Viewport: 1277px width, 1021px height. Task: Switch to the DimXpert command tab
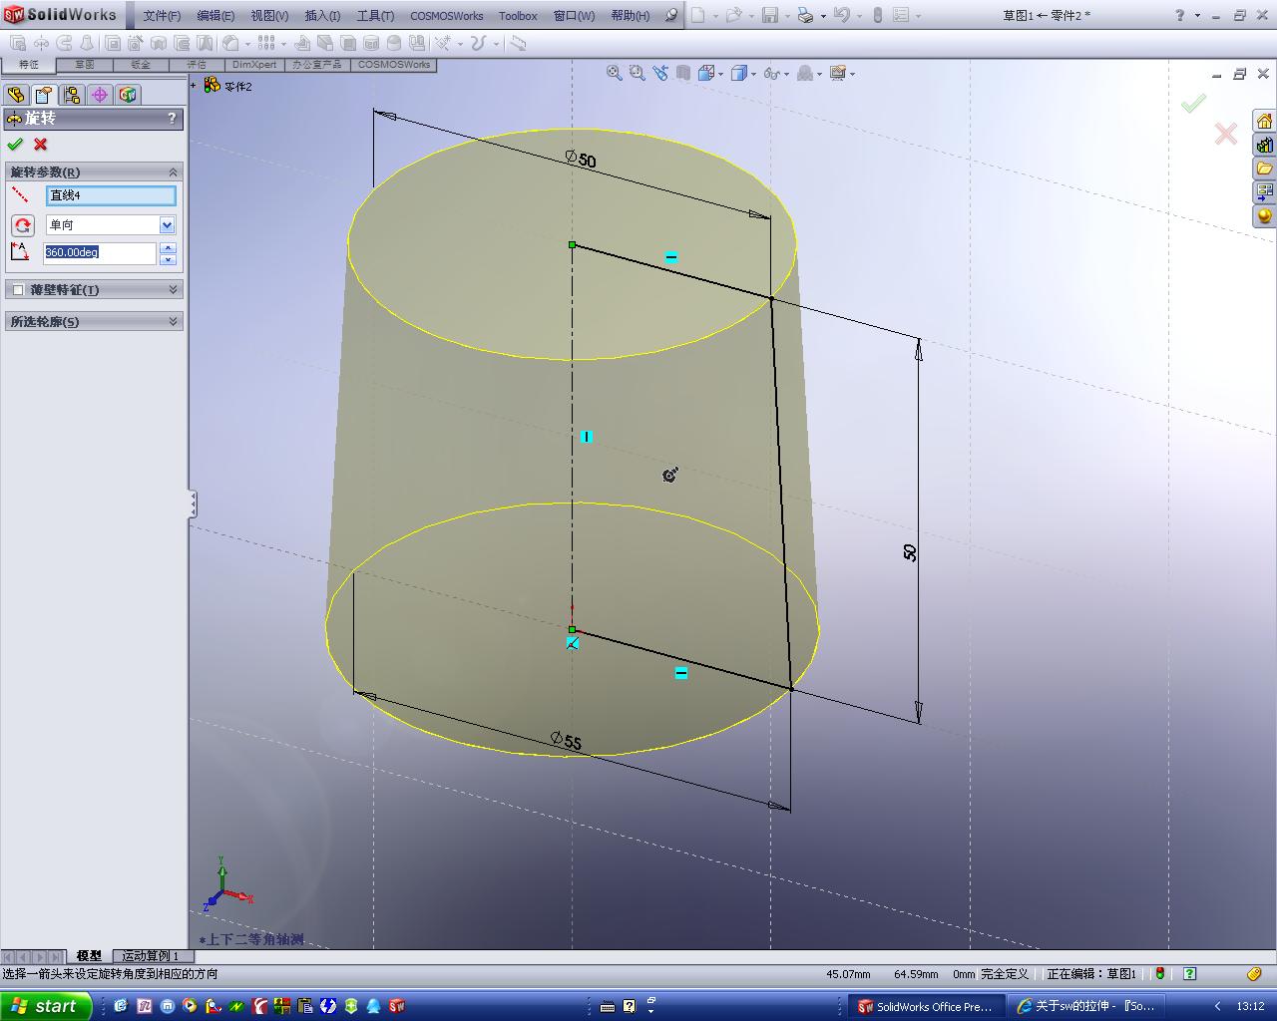coord(254,65)
